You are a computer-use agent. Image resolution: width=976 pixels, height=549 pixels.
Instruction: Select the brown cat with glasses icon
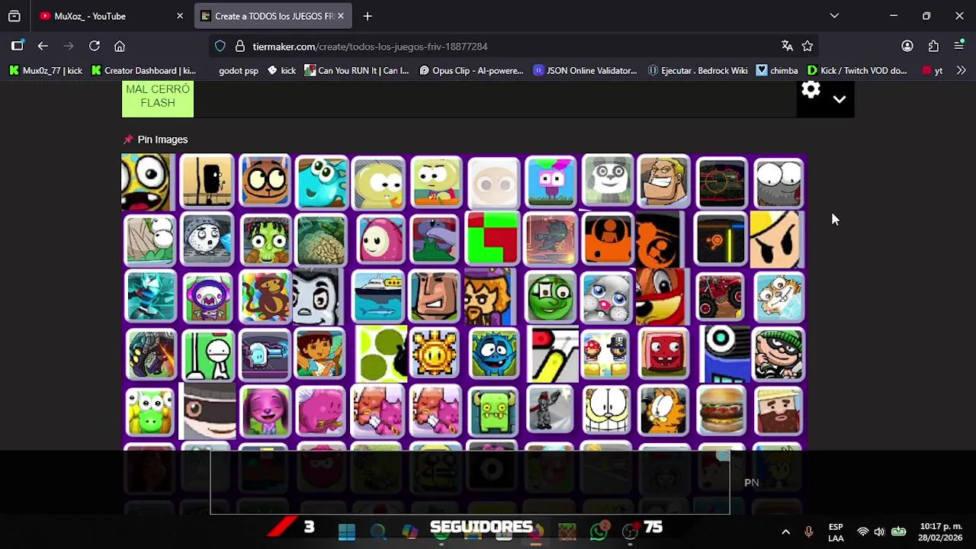tap(265, 182)
